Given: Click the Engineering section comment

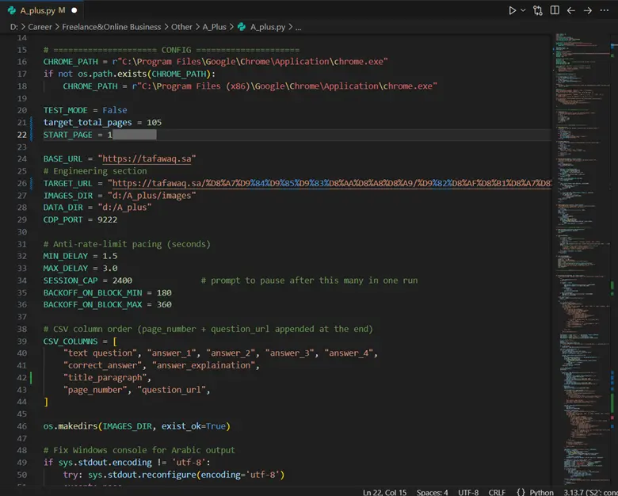Looking at the screenshot, I should tap(95, 171).
